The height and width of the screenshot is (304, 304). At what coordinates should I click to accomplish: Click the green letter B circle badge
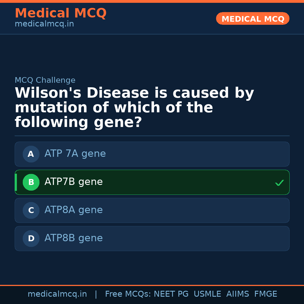31,182
